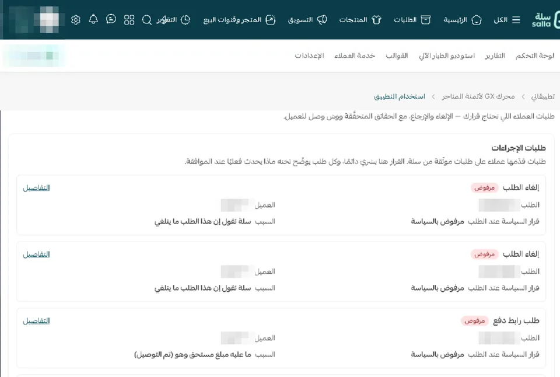Click reason ما عليه مبلغ مستحق text

click(x=193, y=354)
